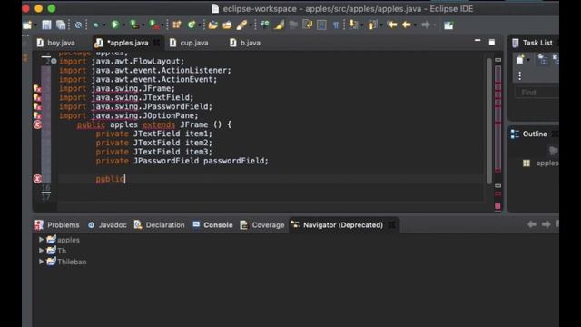Click the Last Edit Location arrow icon
The height and width of the screenshot is (327, 581).
pyautogui.click(x=391, y=25)
